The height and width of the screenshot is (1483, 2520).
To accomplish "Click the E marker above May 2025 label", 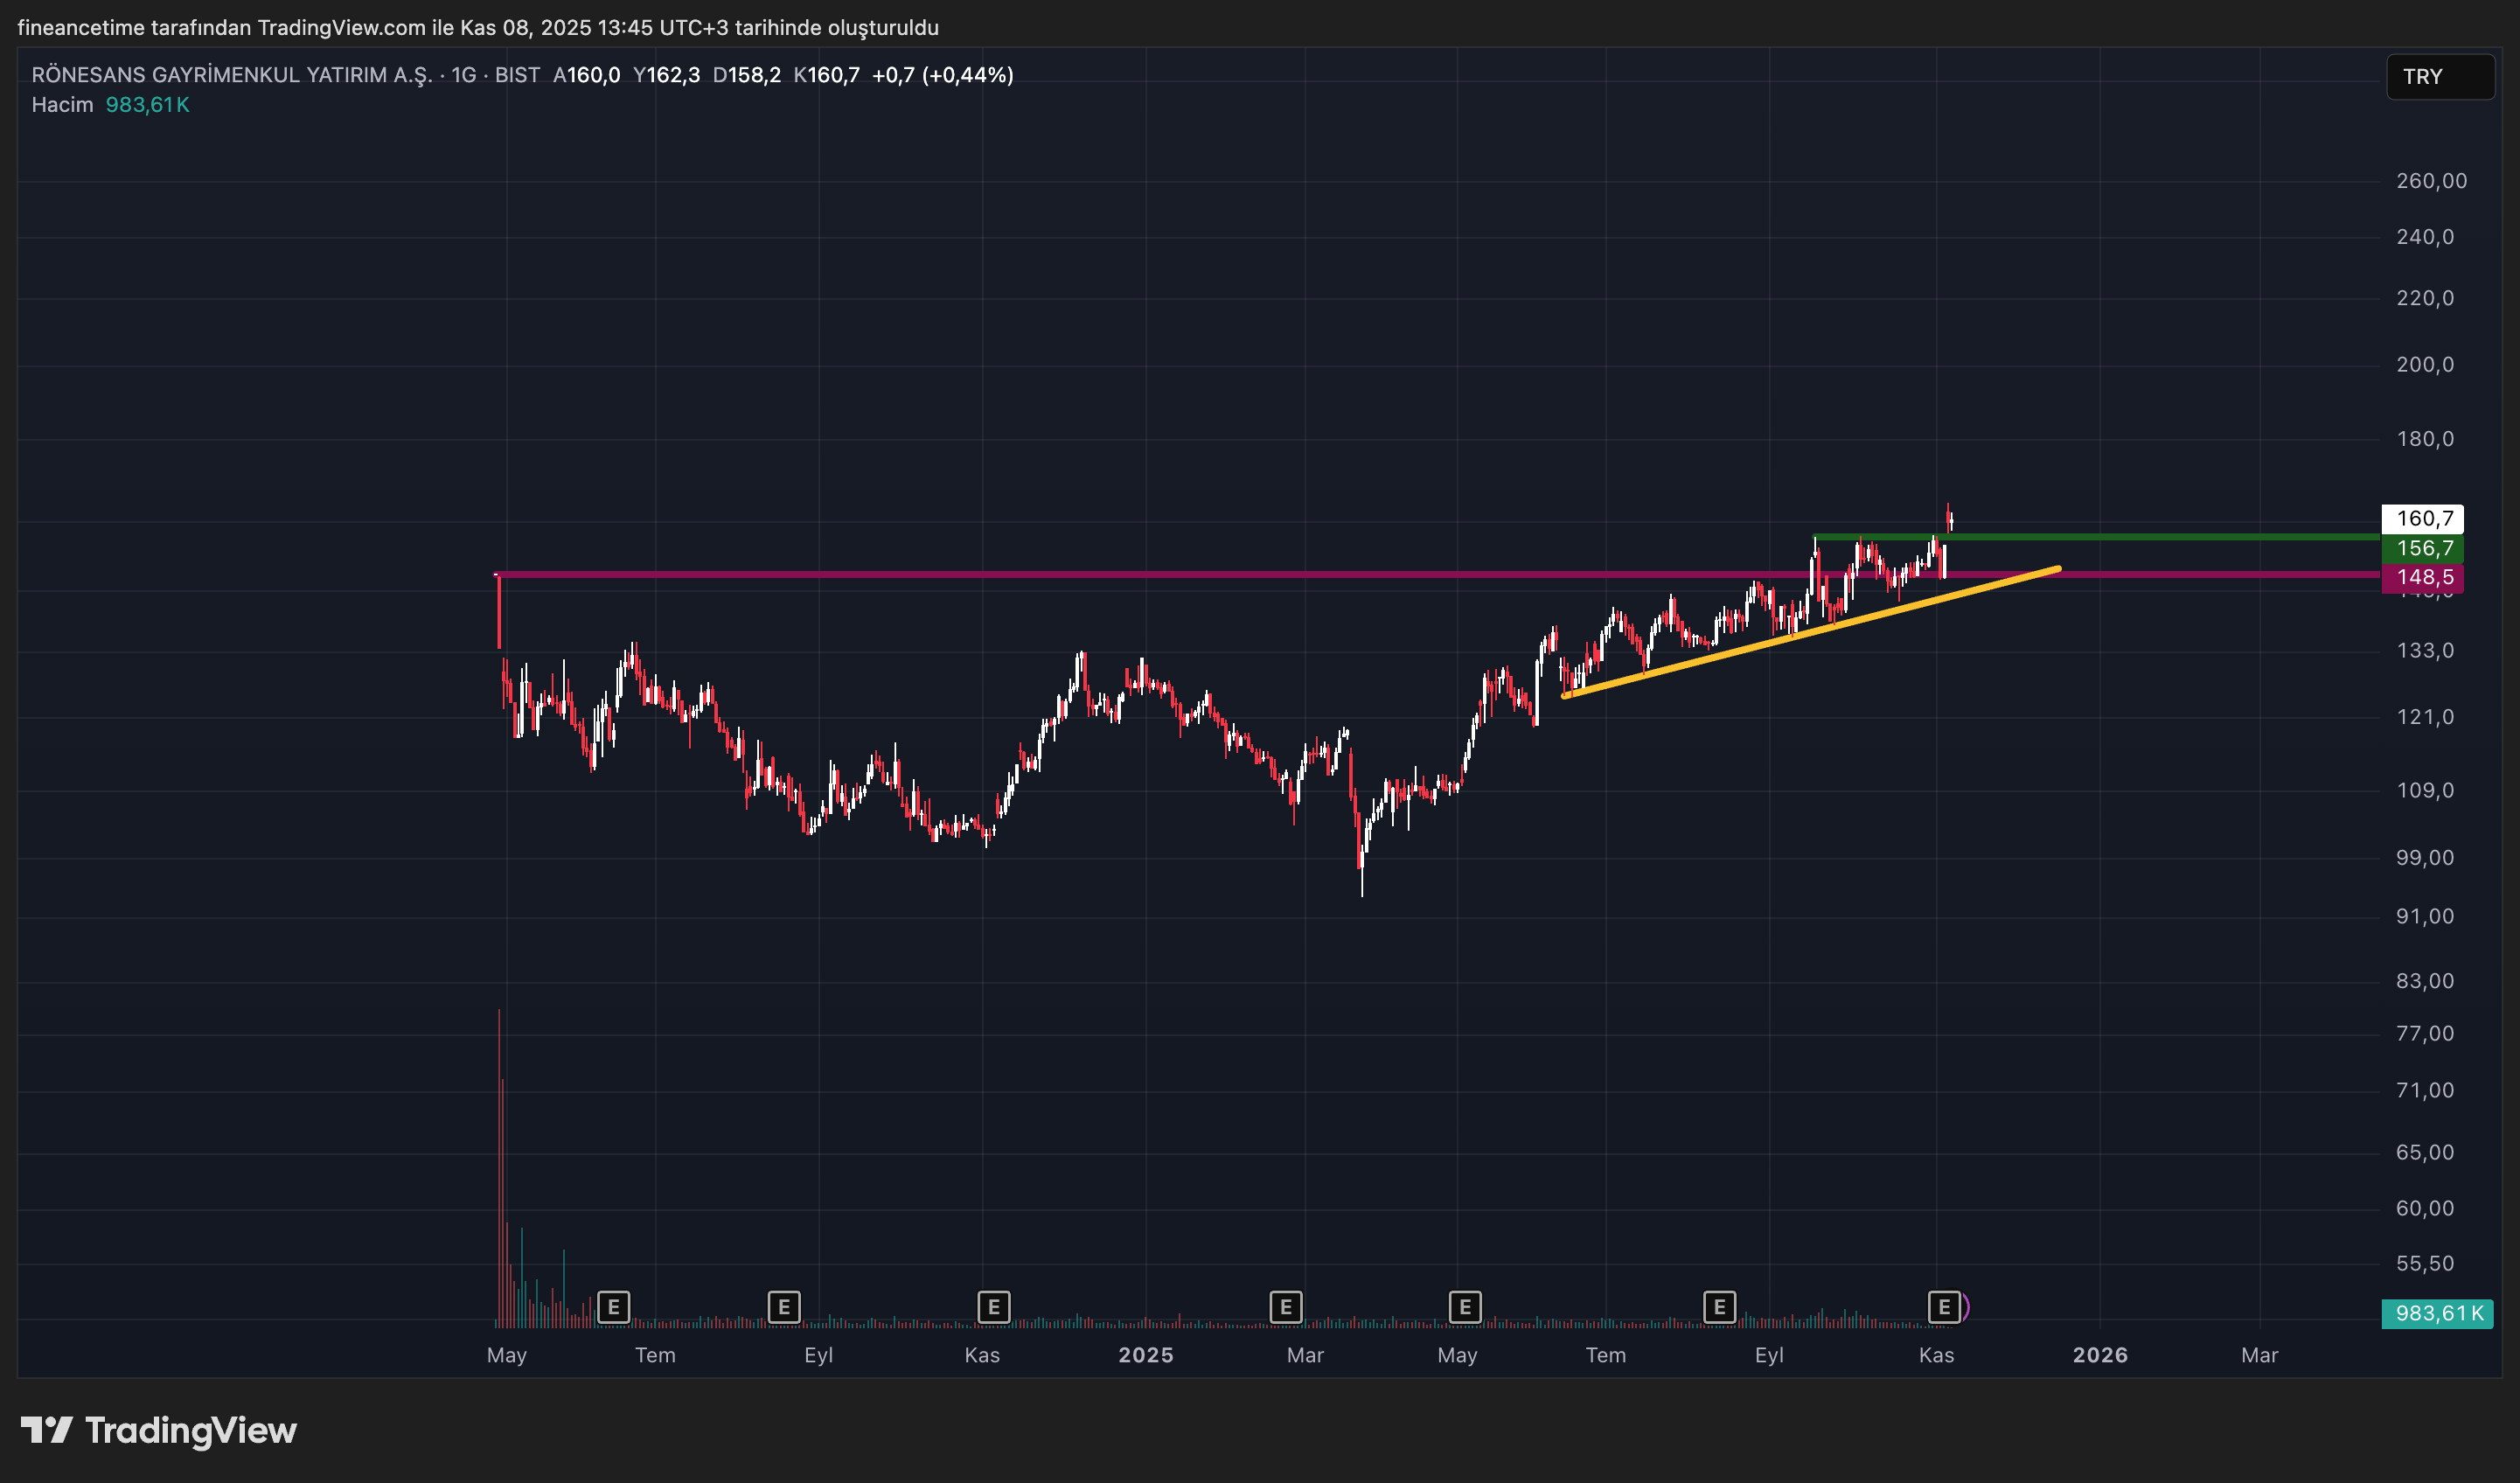I will [1464, 1306].
